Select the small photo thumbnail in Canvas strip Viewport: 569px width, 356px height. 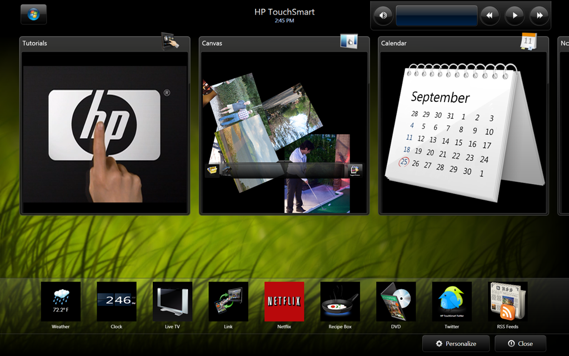coord(227,170)
